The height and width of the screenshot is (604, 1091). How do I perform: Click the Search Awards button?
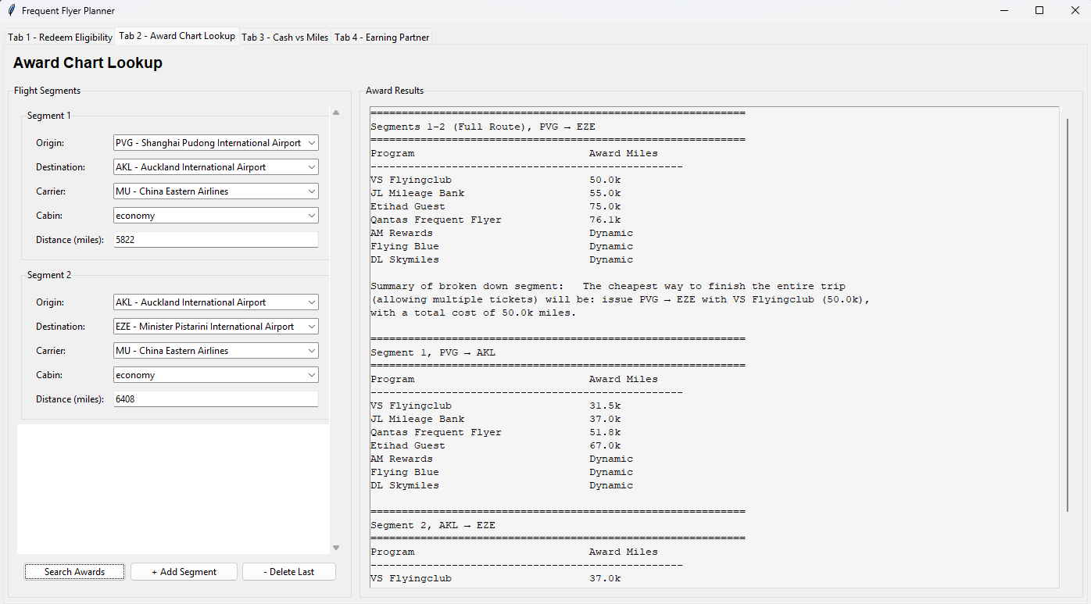point(74,572)
